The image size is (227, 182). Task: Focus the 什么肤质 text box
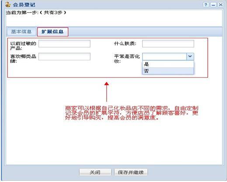tap(168, 44)
